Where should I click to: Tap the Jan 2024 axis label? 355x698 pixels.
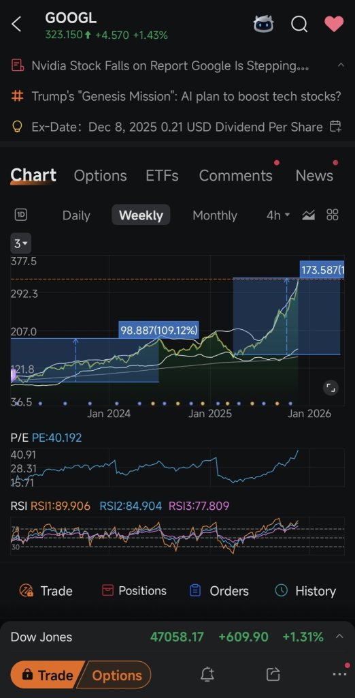(109, 414)
